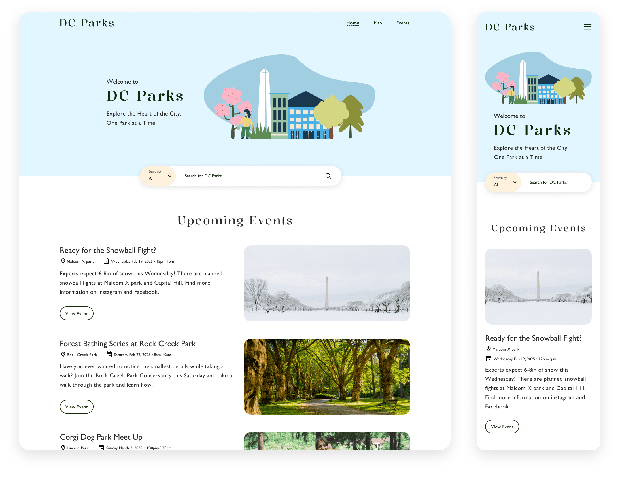Click location pin icon next to Lincoln Park
The width and height of the screenshot is (620, 479).
[x=63, y=448]
